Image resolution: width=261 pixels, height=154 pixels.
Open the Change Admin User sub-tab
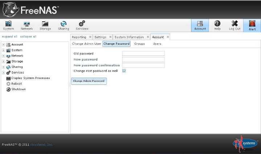[x=86, y=44]
